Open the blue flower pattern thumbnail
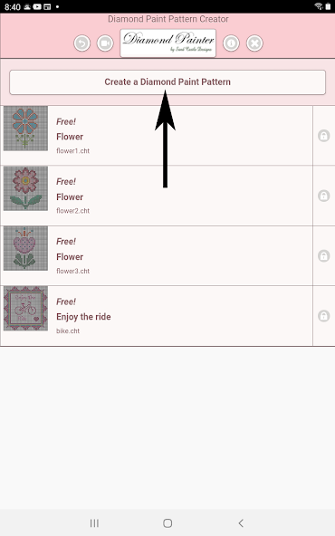Image resolution: width=335 pixels, height=536 pixels. [x=25, y=129]
